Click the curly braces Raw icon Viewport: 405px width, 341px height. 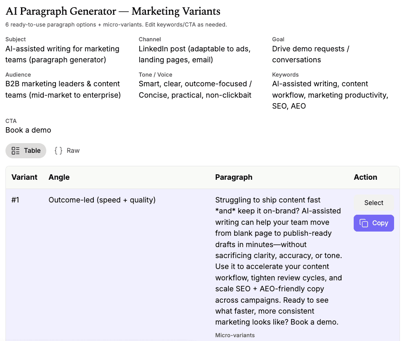(58, 151)
